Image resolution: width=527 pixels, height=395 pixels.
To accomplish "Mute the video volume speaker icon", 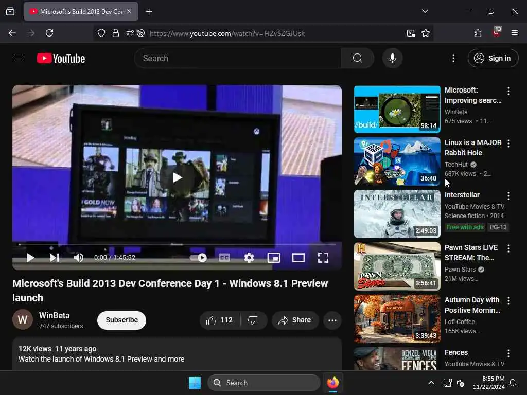I will click(78, 258).
